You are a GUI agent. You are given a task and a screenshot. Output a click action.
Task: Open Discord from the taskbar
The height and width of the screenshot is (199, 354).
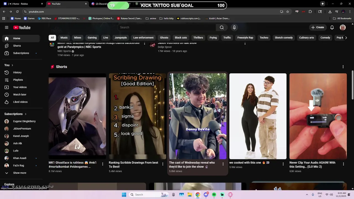pyautogui.click(x=206, y=195)
